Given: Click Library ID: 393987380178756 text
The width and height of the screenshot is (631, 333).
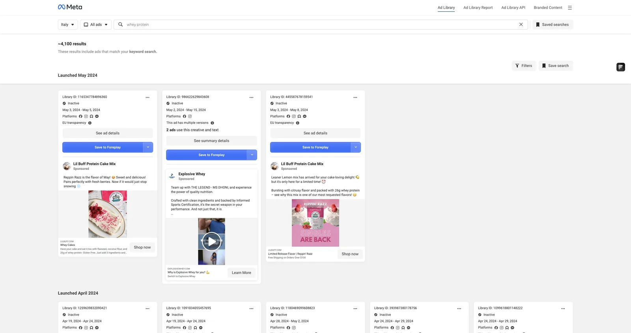Looking at the screenshot, I should point(396,308).
